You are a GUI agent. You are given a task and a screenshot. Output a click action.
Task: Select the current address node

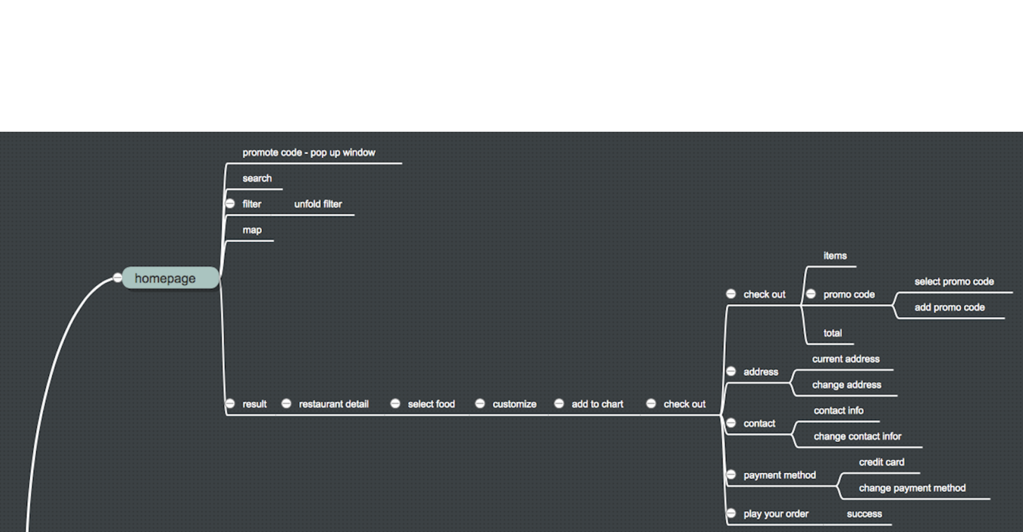846,359
